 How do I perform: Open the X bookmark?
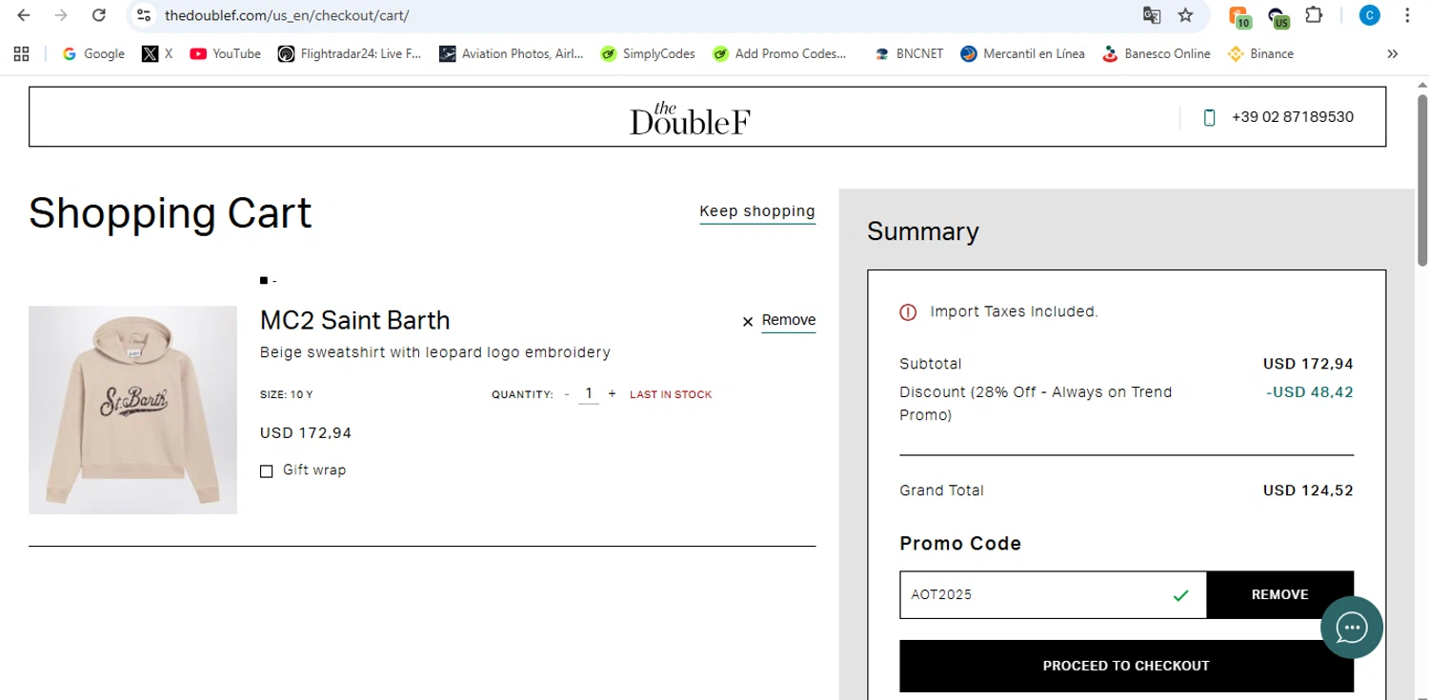pos(157,54)
